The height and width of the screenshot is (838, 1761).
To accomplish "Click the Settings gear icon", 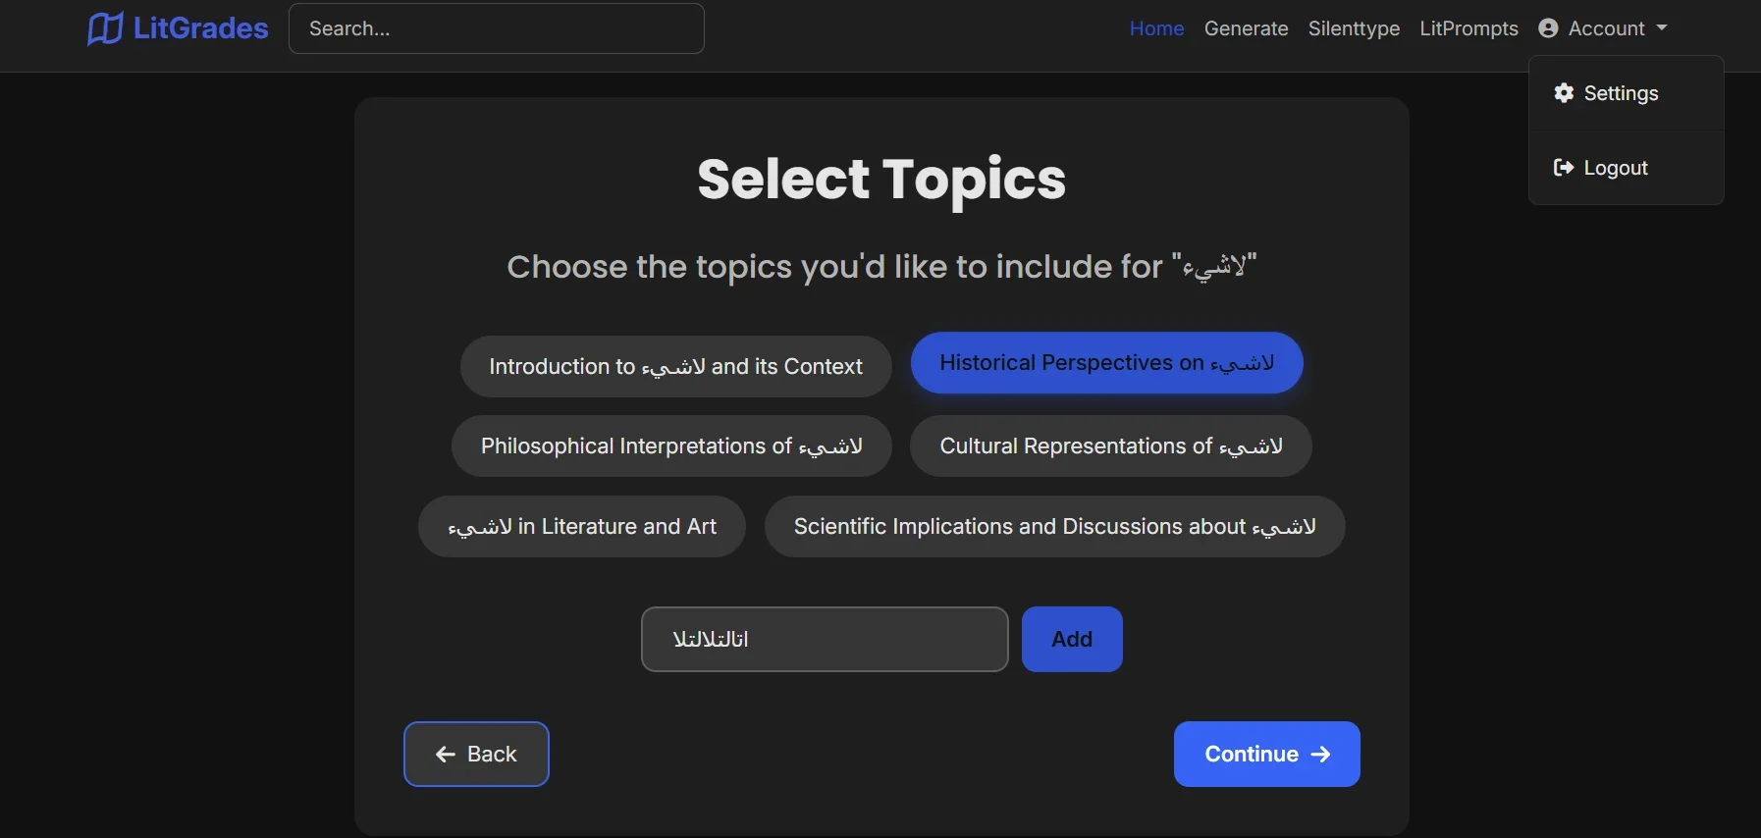I will 1564,93.
